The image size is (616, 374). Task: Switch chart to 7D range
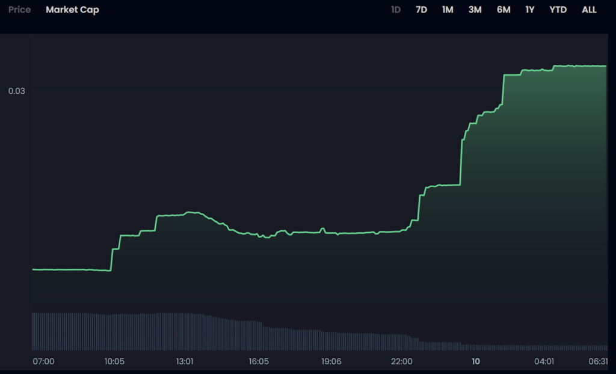pos(421,10)
